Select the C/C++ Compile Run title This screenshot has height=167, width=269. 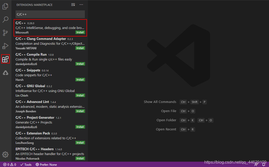(x=31, y=55)
